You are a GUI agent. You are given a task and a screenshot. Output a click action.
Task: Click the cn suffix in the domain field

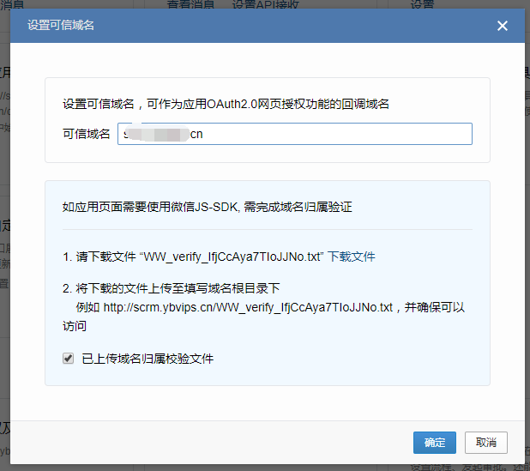coord(196,134)
